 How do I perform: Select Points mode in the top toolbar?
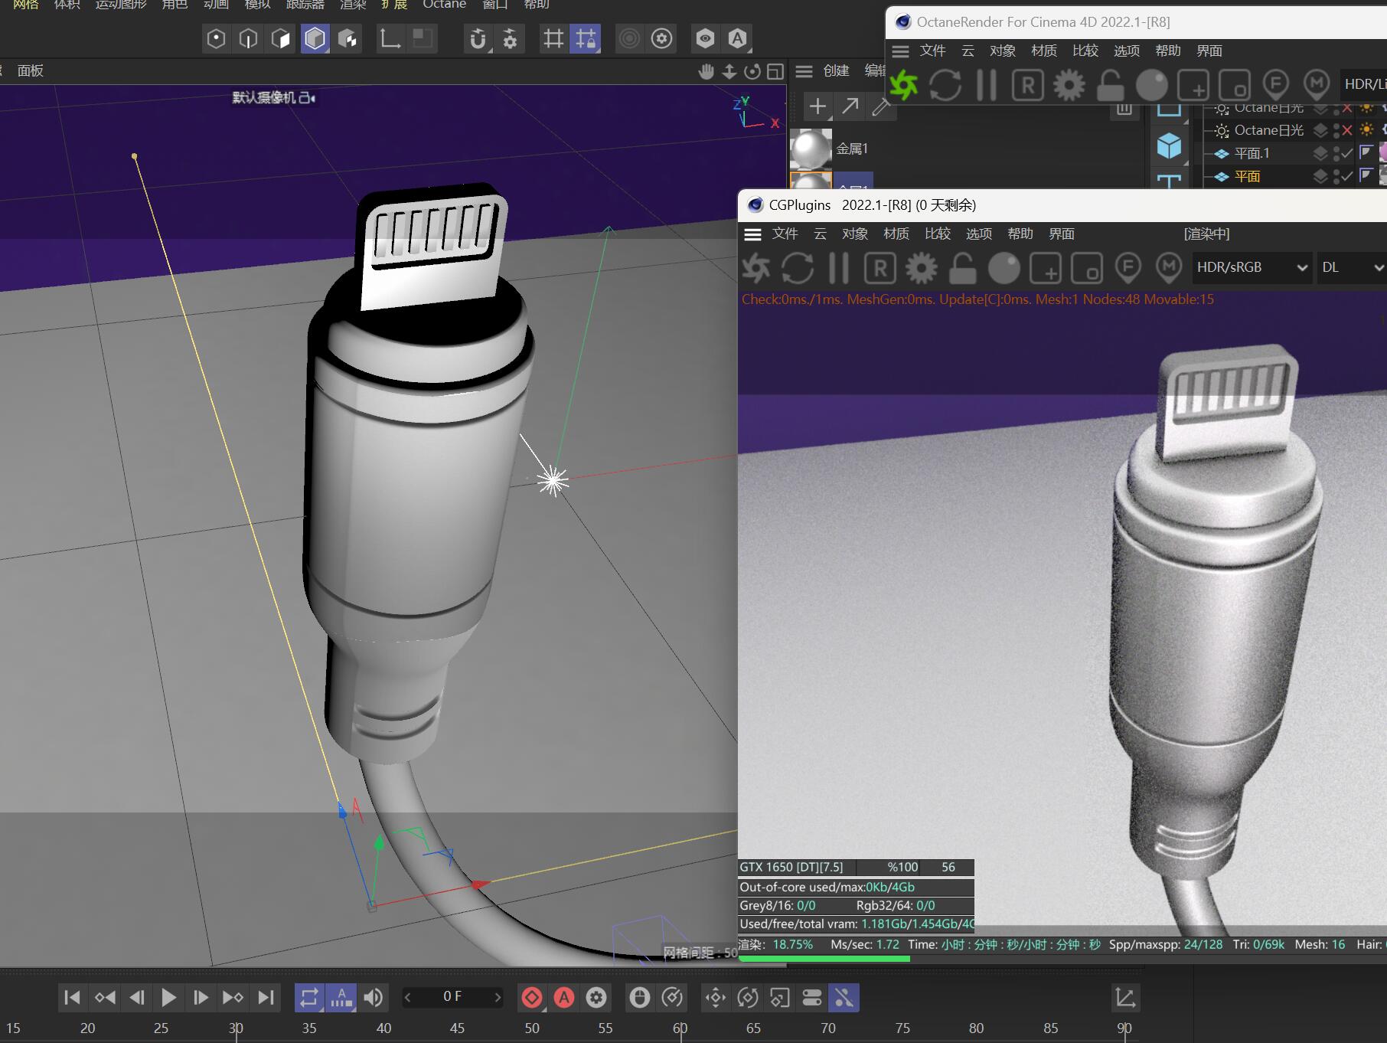click(216, 38)
